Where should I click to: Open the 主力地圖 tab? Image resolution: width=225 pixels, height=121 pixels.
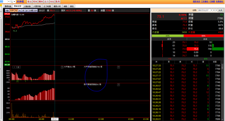tap(47, 6)
